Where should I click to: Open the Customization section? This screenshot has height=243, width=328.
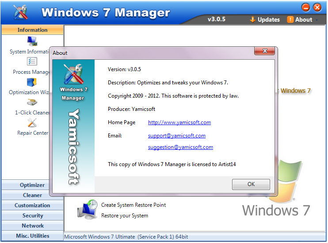[32, 205]
